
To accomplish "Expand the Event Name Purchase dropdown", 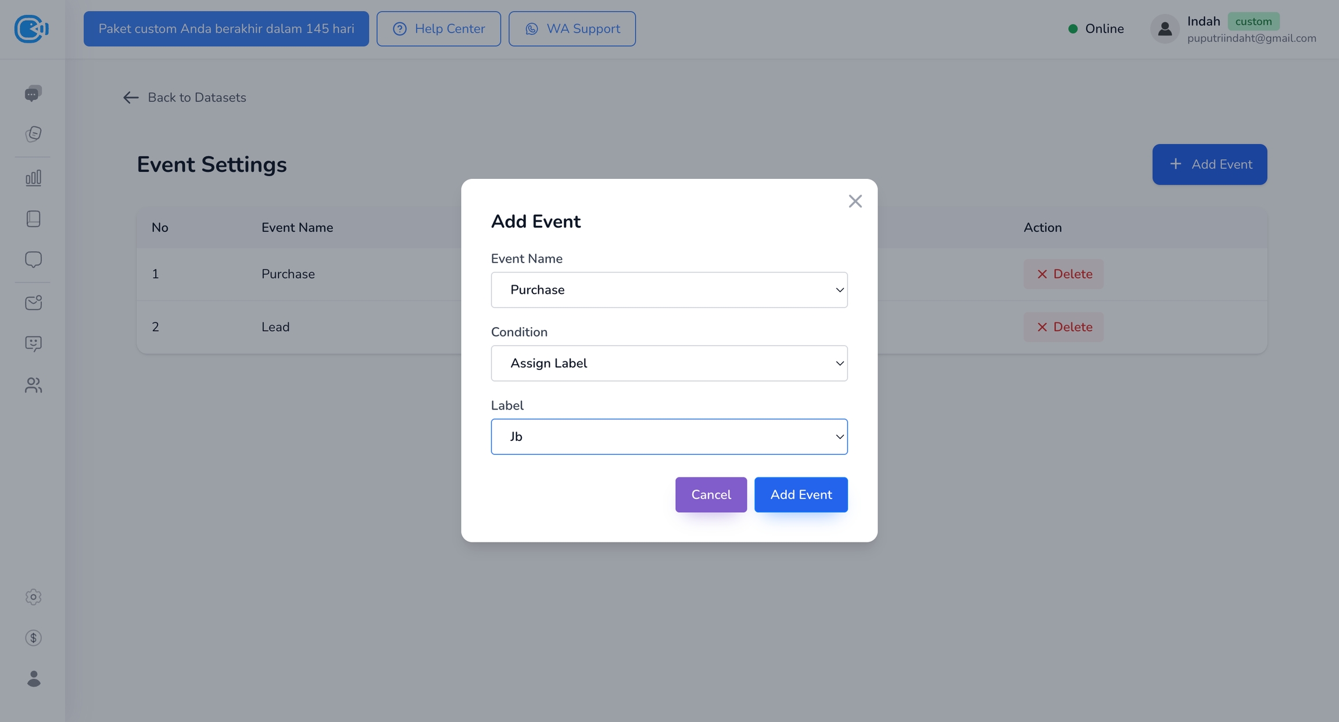I will tap(669, 290).
